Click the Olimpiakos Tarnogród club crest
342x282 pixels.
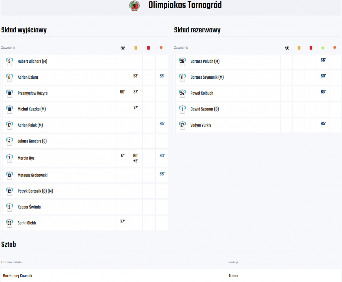[134, 5]
